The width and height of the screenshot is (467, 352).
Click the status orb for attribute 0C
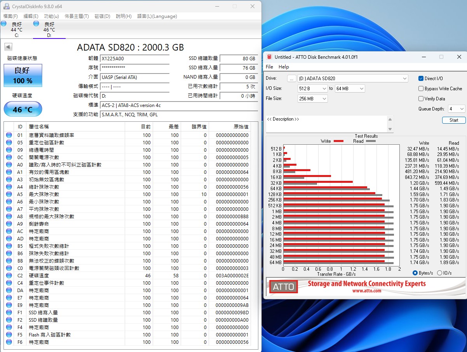9,157
